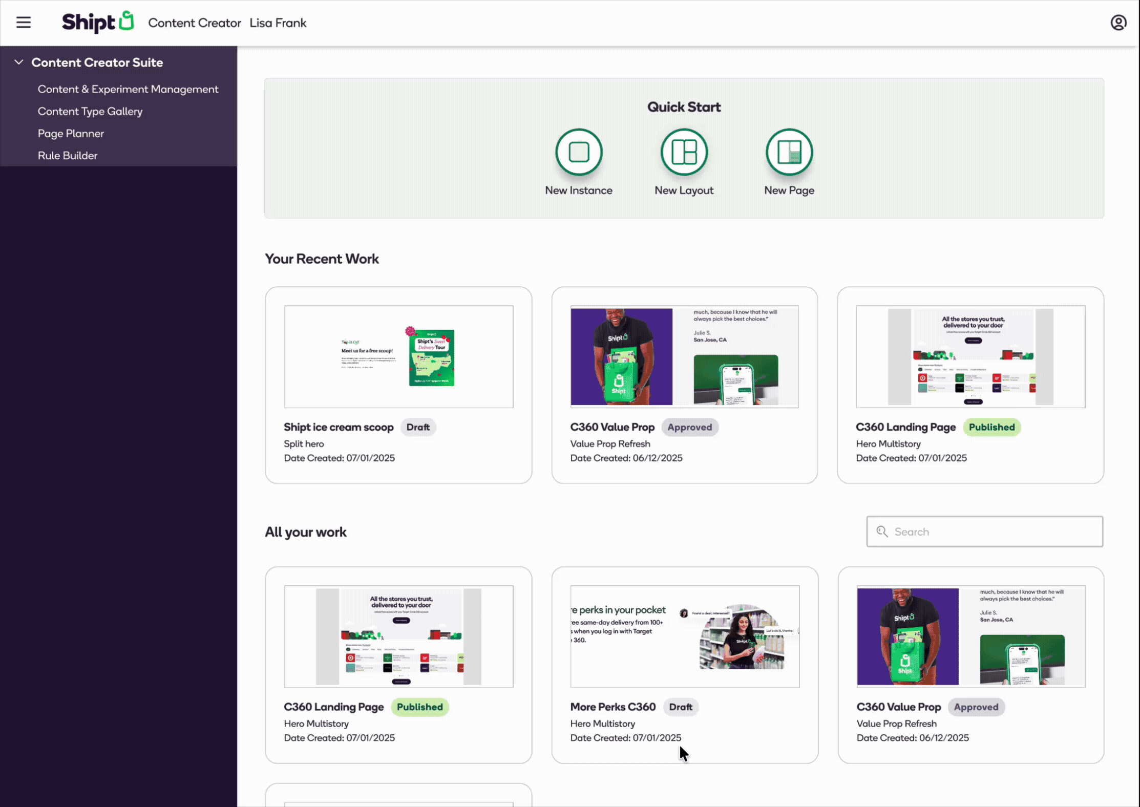Click the Split hero text

304,443
